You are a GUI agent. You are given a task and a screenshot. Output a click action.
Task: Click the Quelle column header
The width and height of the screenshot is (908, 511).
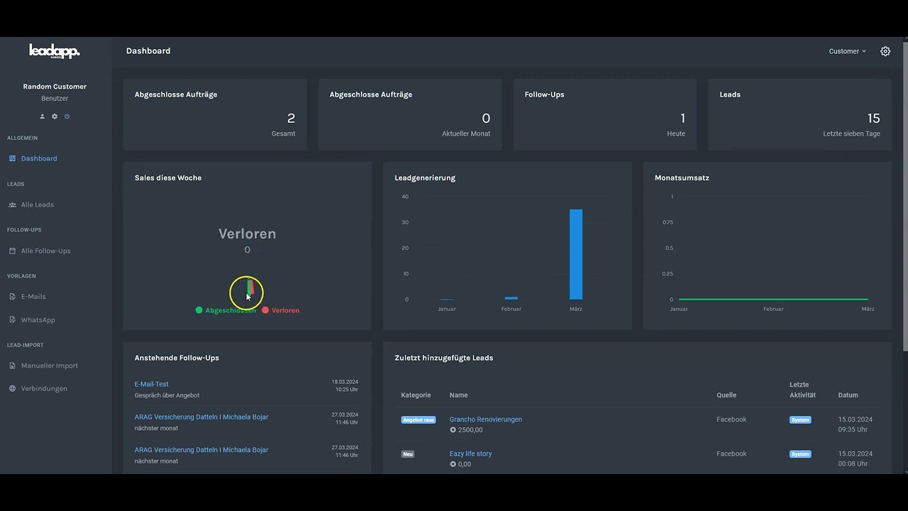coord(726,395)
